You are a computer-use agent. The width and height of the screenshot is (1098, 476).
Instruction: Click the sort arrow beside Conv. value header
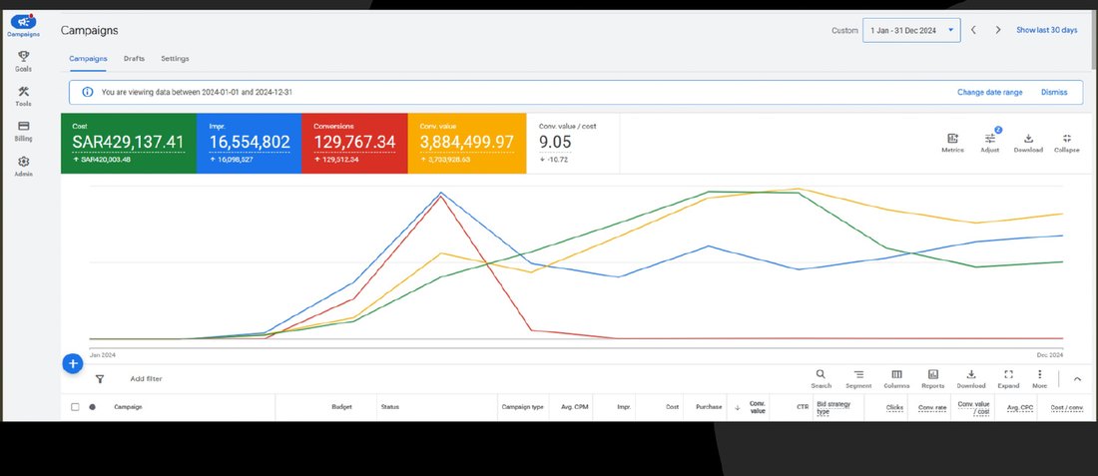[x=737, y=407]
